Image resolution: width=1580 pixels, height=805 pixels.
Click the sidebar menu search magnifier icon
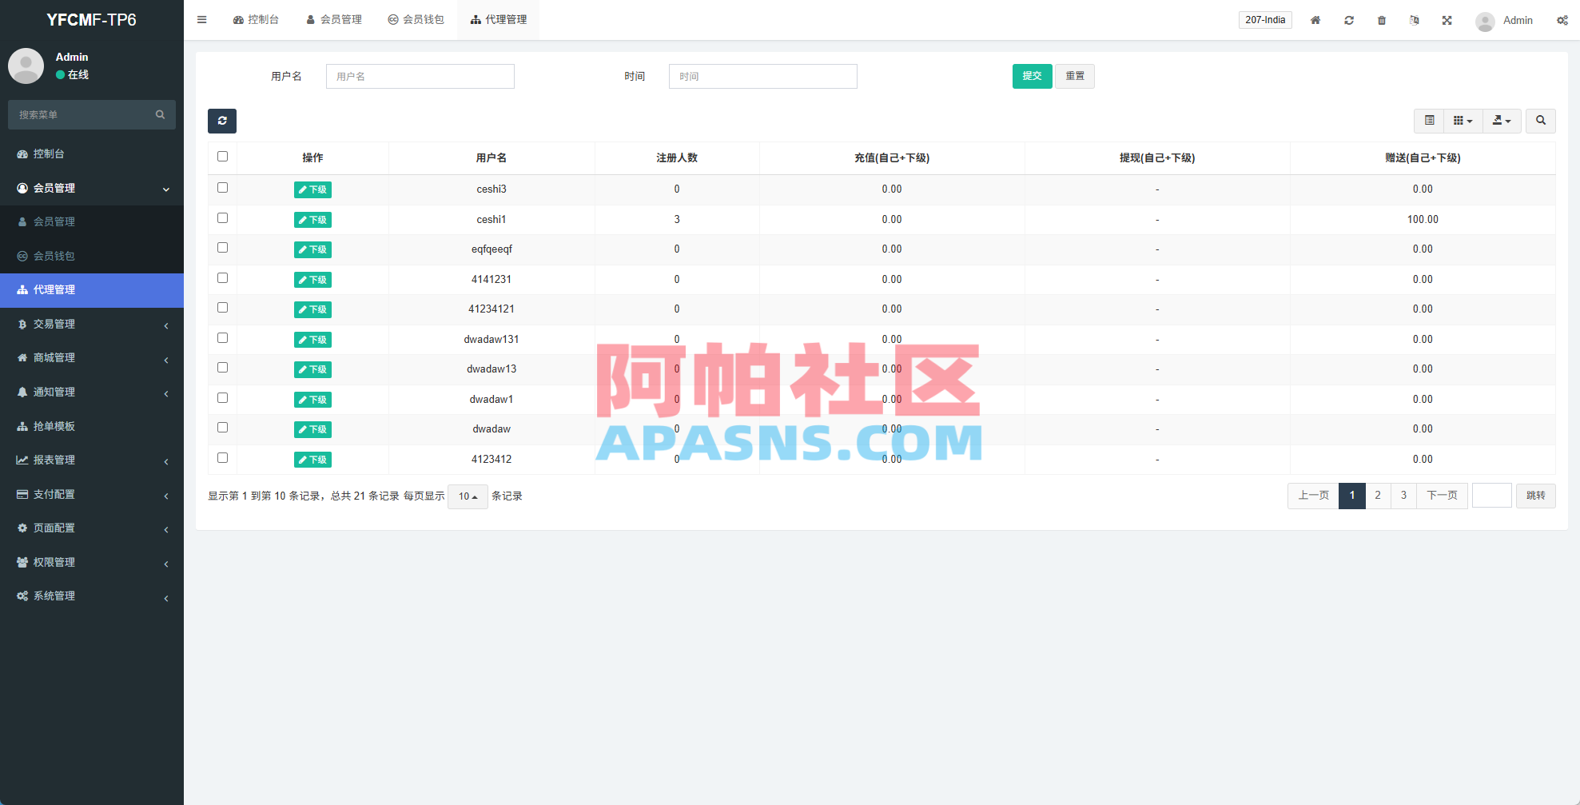(160, 114)
